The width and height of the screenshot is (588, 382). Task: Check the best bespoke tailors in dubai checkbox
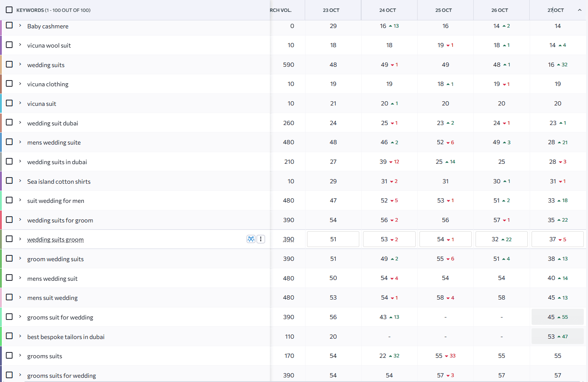[9, 336]
